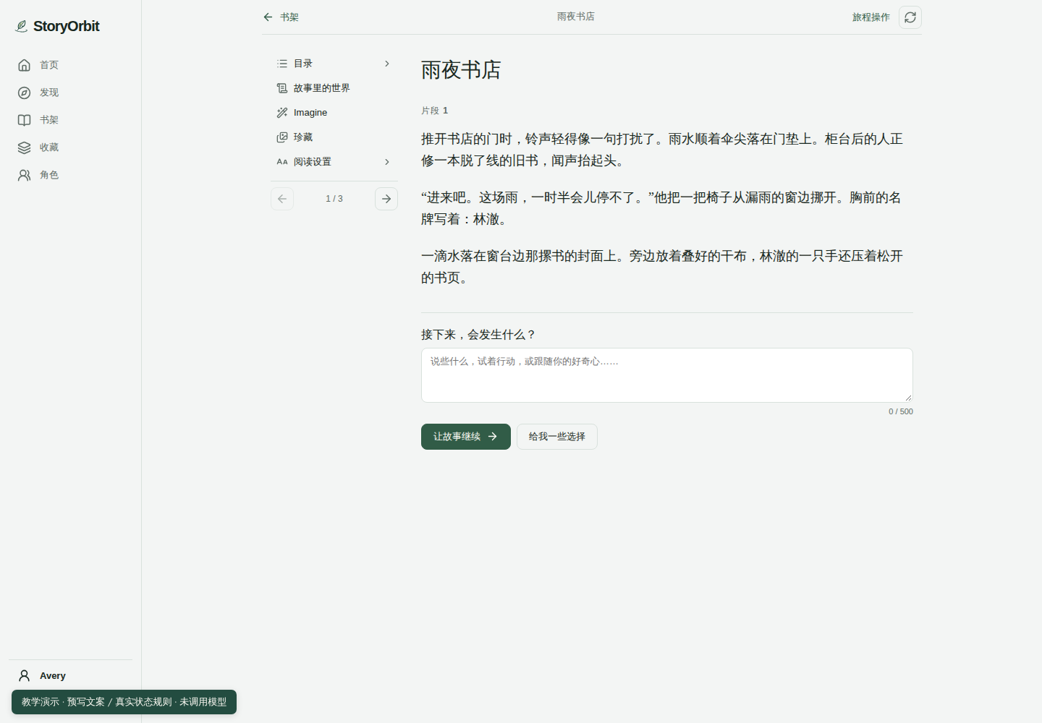Click the 发现 compass icon

tap(24, 93)
